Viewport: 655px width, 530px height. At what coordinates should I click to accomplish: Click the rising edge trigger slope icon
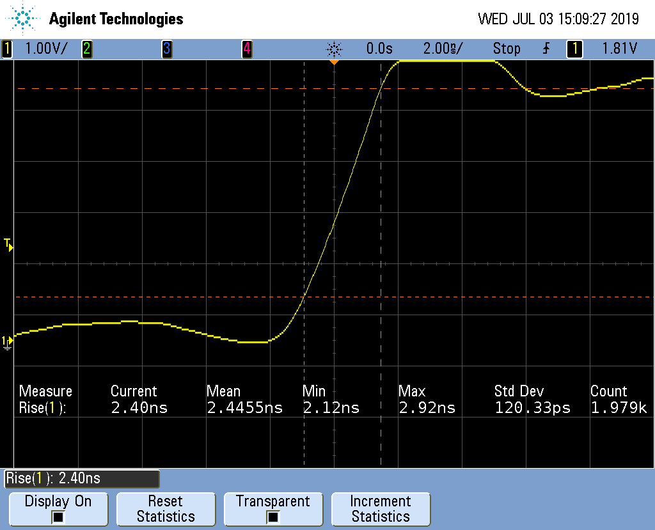point(546,49)
